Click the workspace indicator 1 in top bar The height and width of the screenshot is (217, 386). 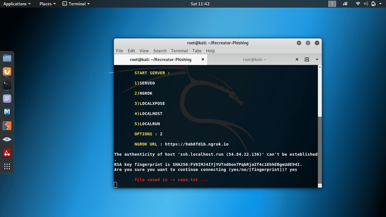tap(332, 4)
